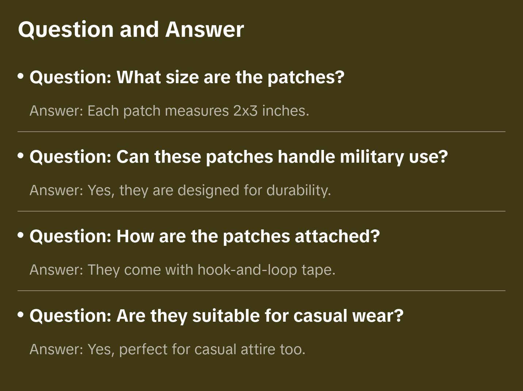Click the "Question and Answer" heading
This screenshot has height=391, width=523.
coord(131,29)
